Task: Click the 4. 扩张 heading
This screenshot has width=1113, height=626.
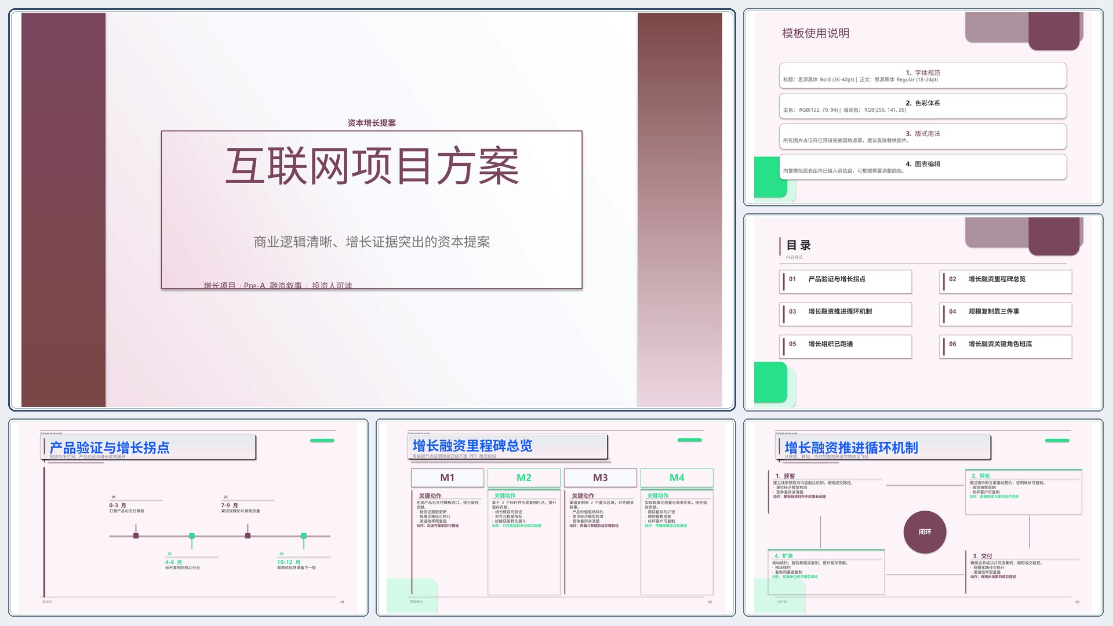Action: [783, 556]
